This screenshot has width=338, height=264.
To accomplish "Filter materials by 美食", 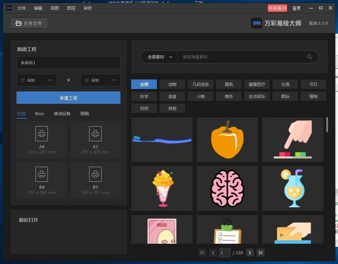I will pos(172,96).
